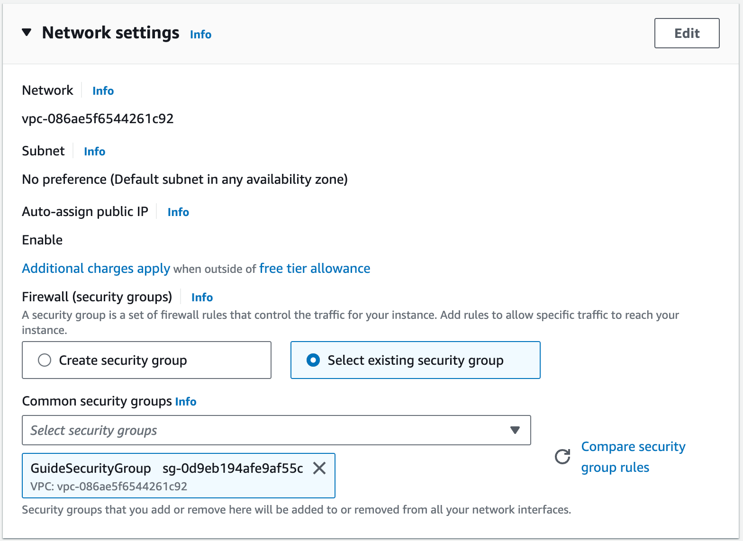Click the dropdown arrow in security groups field
Screen dimensions: 743x541
pyautogui.click(x=515, y=430)
